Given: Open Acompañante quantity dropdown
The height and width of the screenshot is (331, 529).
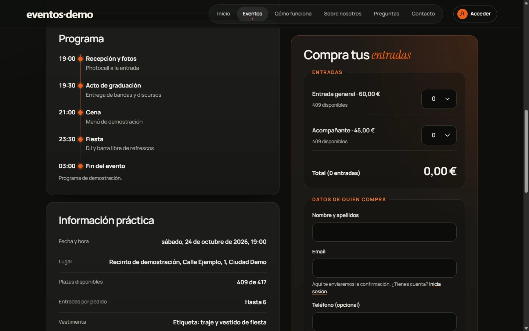Looking at the screenshot, I should pyautogui.click(x=439, y=135).
